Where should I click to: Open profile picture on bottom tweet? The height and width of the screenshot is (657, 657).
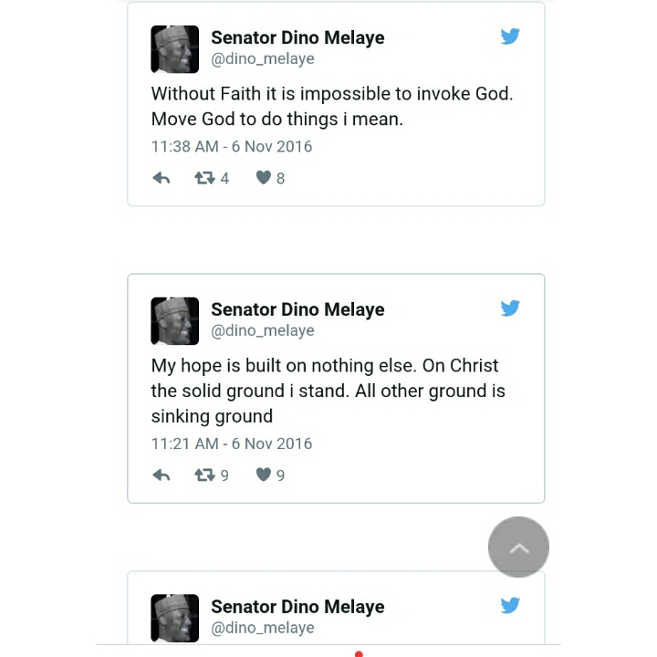coord(174,618)
